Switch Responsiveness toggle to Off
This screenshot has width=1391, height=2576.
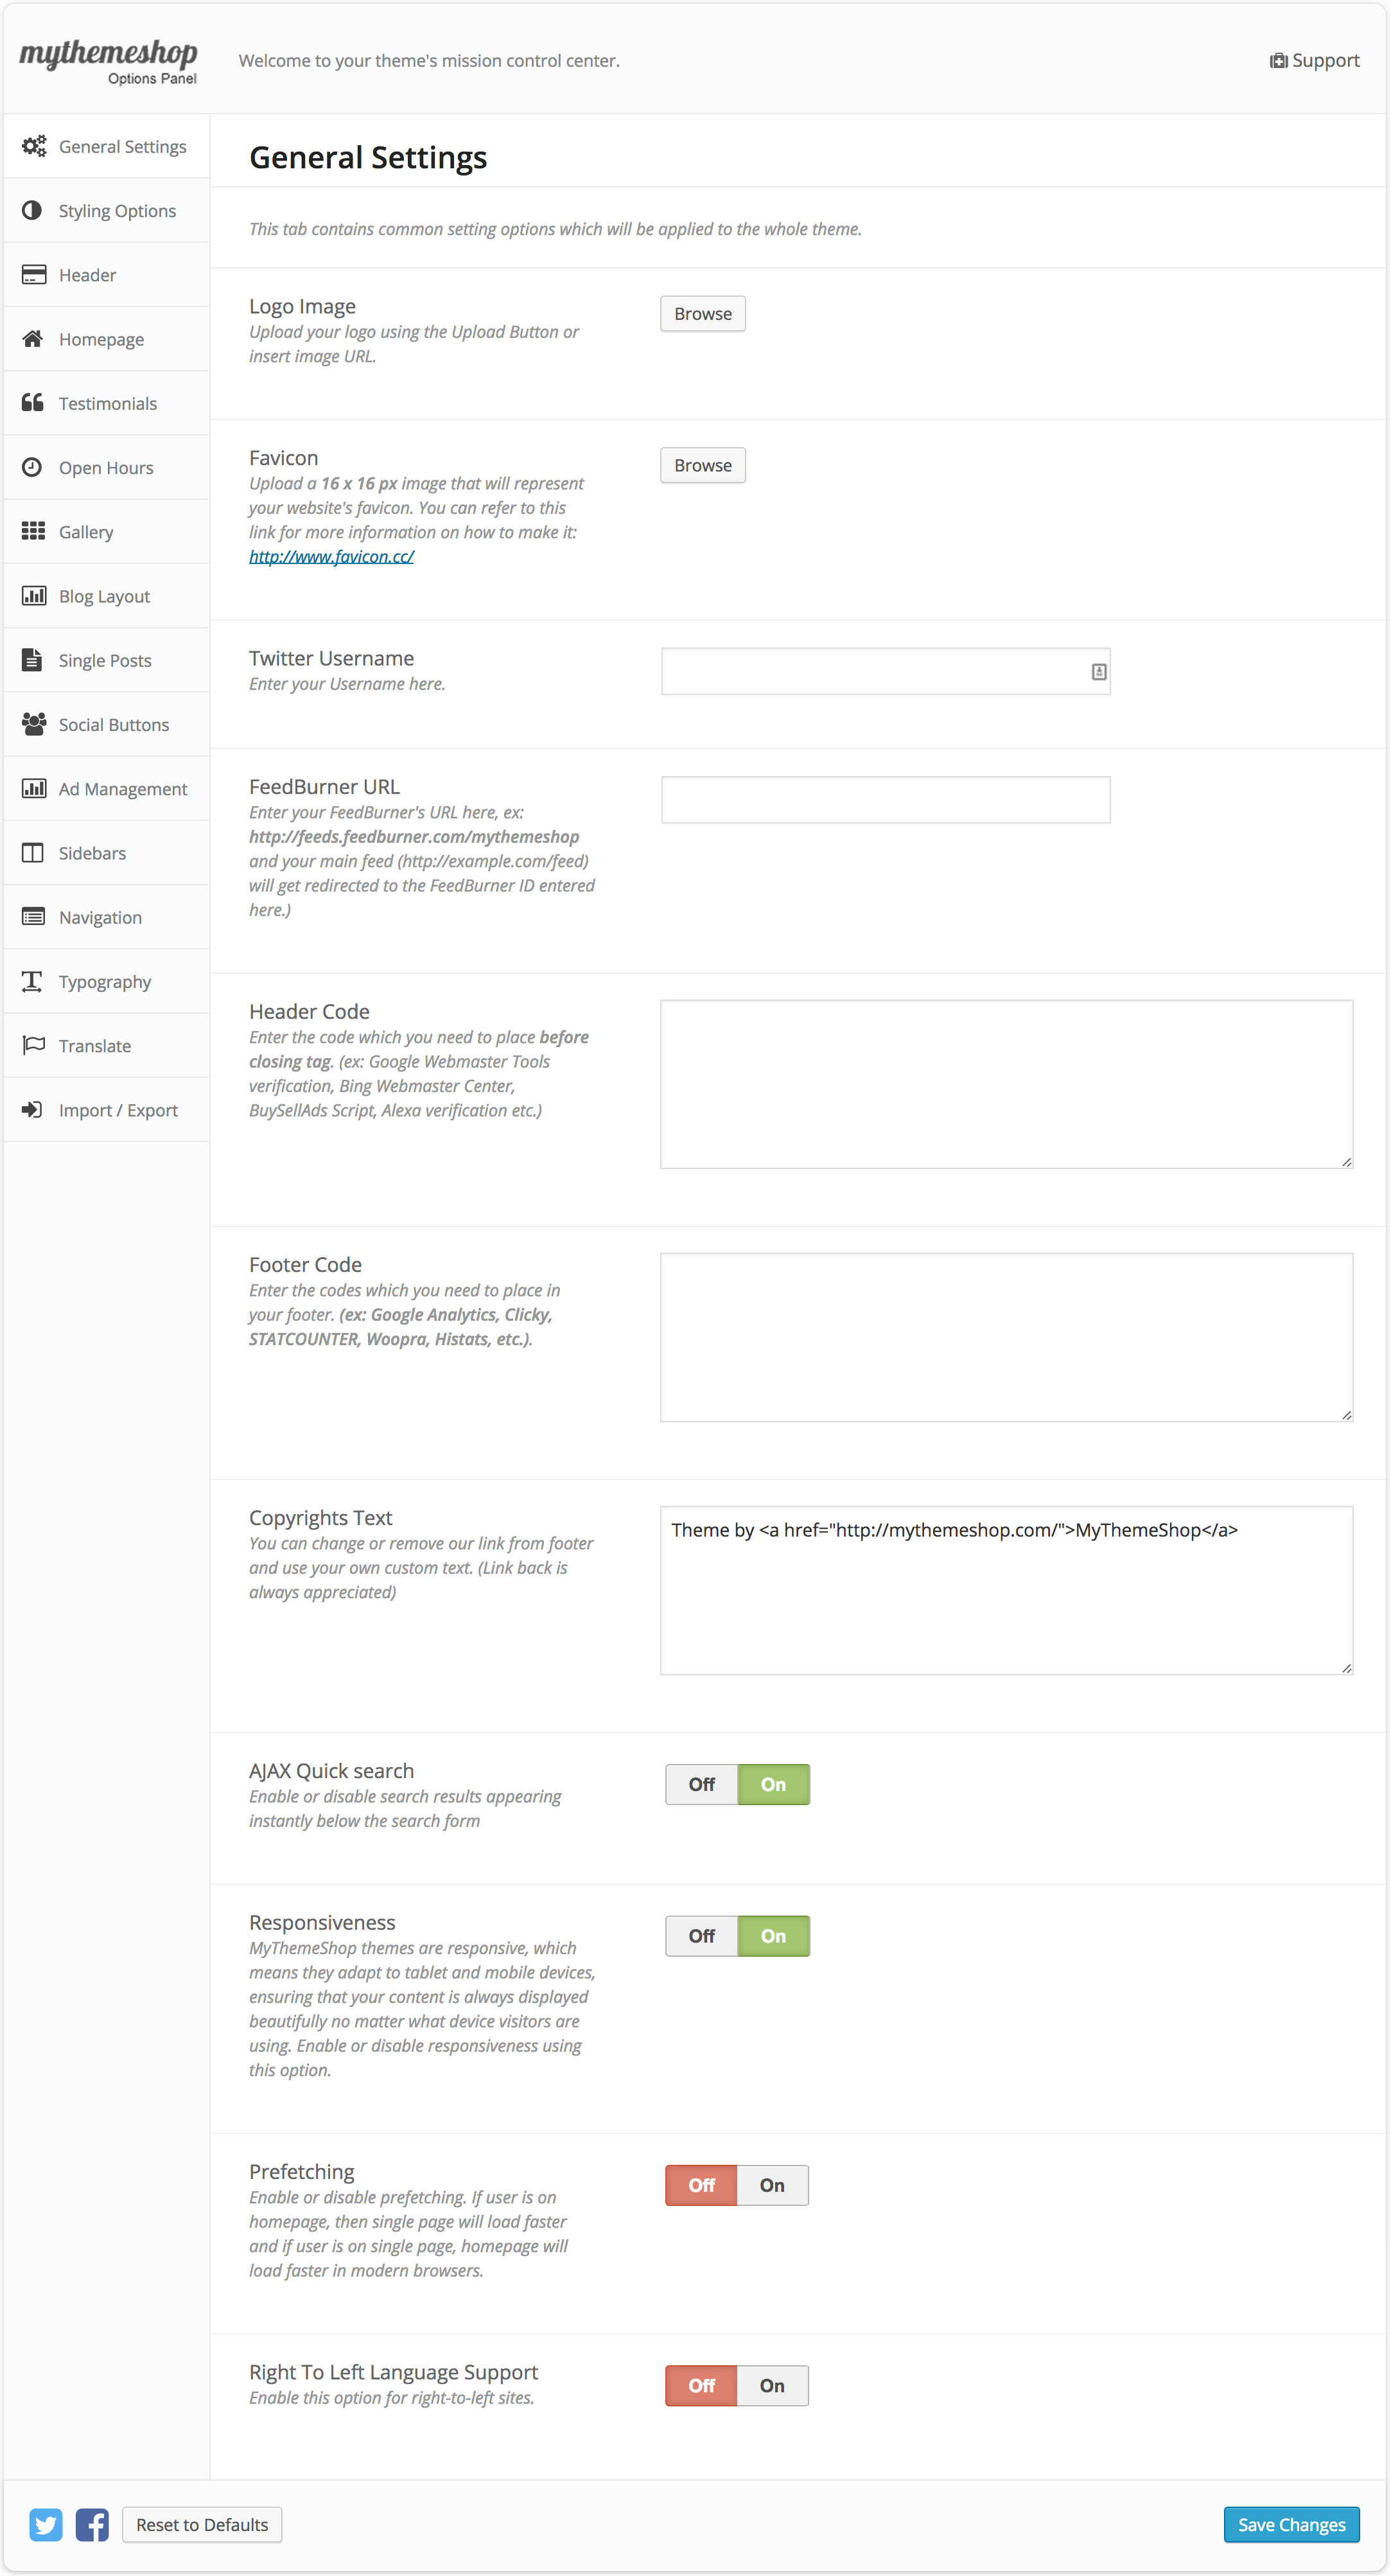[x=701, y=1936]
